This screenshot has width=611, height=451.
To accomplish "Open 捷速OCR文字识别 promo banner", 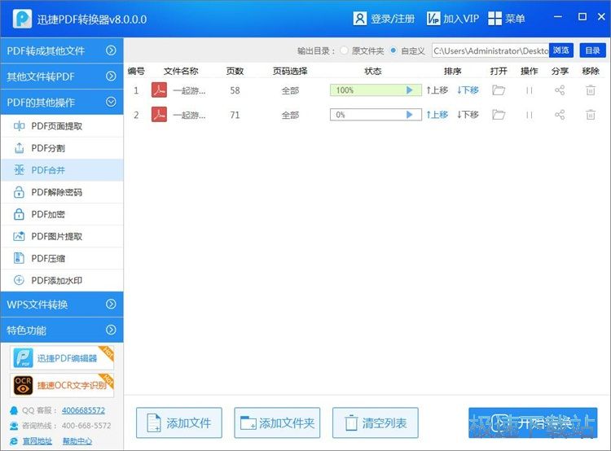I will [62, 385].
